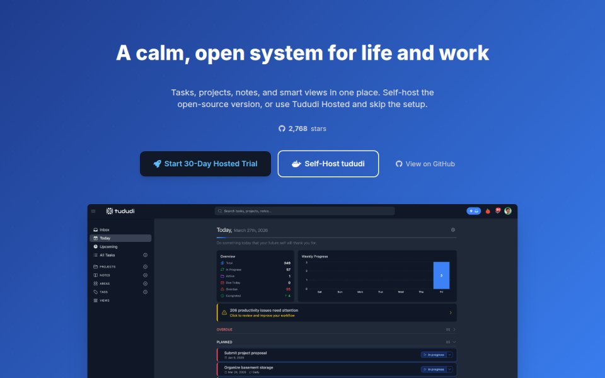This screenshot has height=378, width=605.
Task: Click the Self-Host tududi button
Action: click(328, 164)
